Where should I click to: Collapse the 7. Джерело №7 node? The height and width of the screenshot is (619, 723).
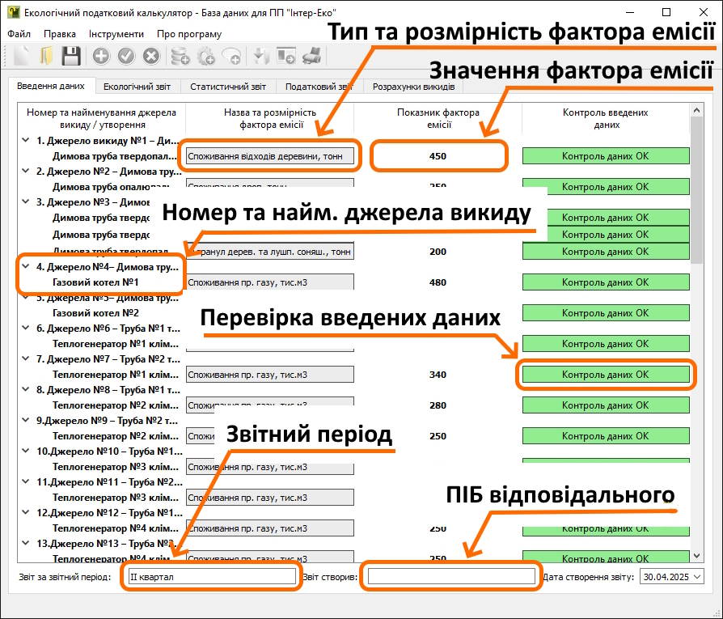tap(26, 358)
